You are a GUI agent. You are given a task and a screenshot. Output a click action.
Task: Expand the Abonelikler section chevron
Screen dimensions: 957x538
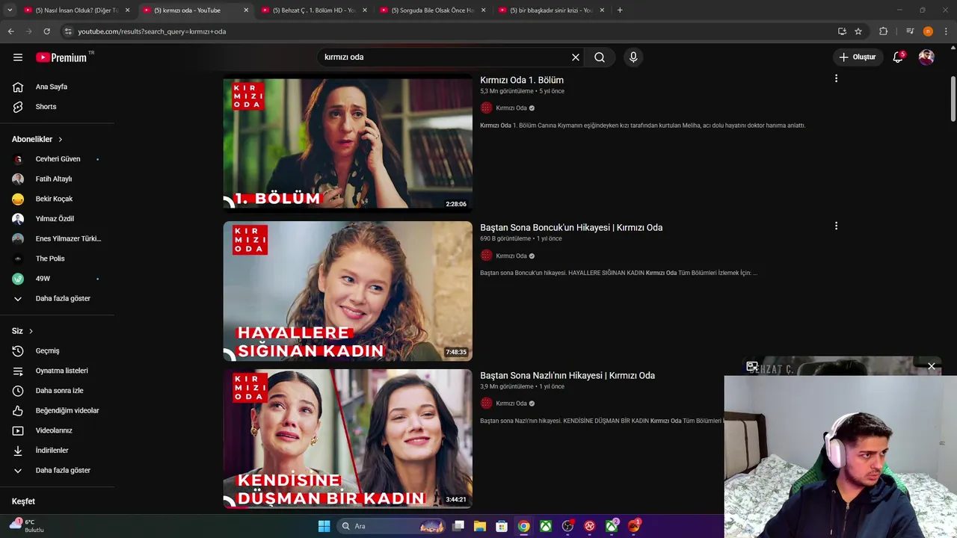[x=61, y=140]
